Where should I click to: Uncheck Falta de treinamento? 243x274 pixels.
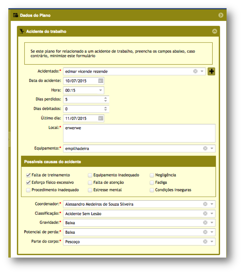(x=28, y=175)
